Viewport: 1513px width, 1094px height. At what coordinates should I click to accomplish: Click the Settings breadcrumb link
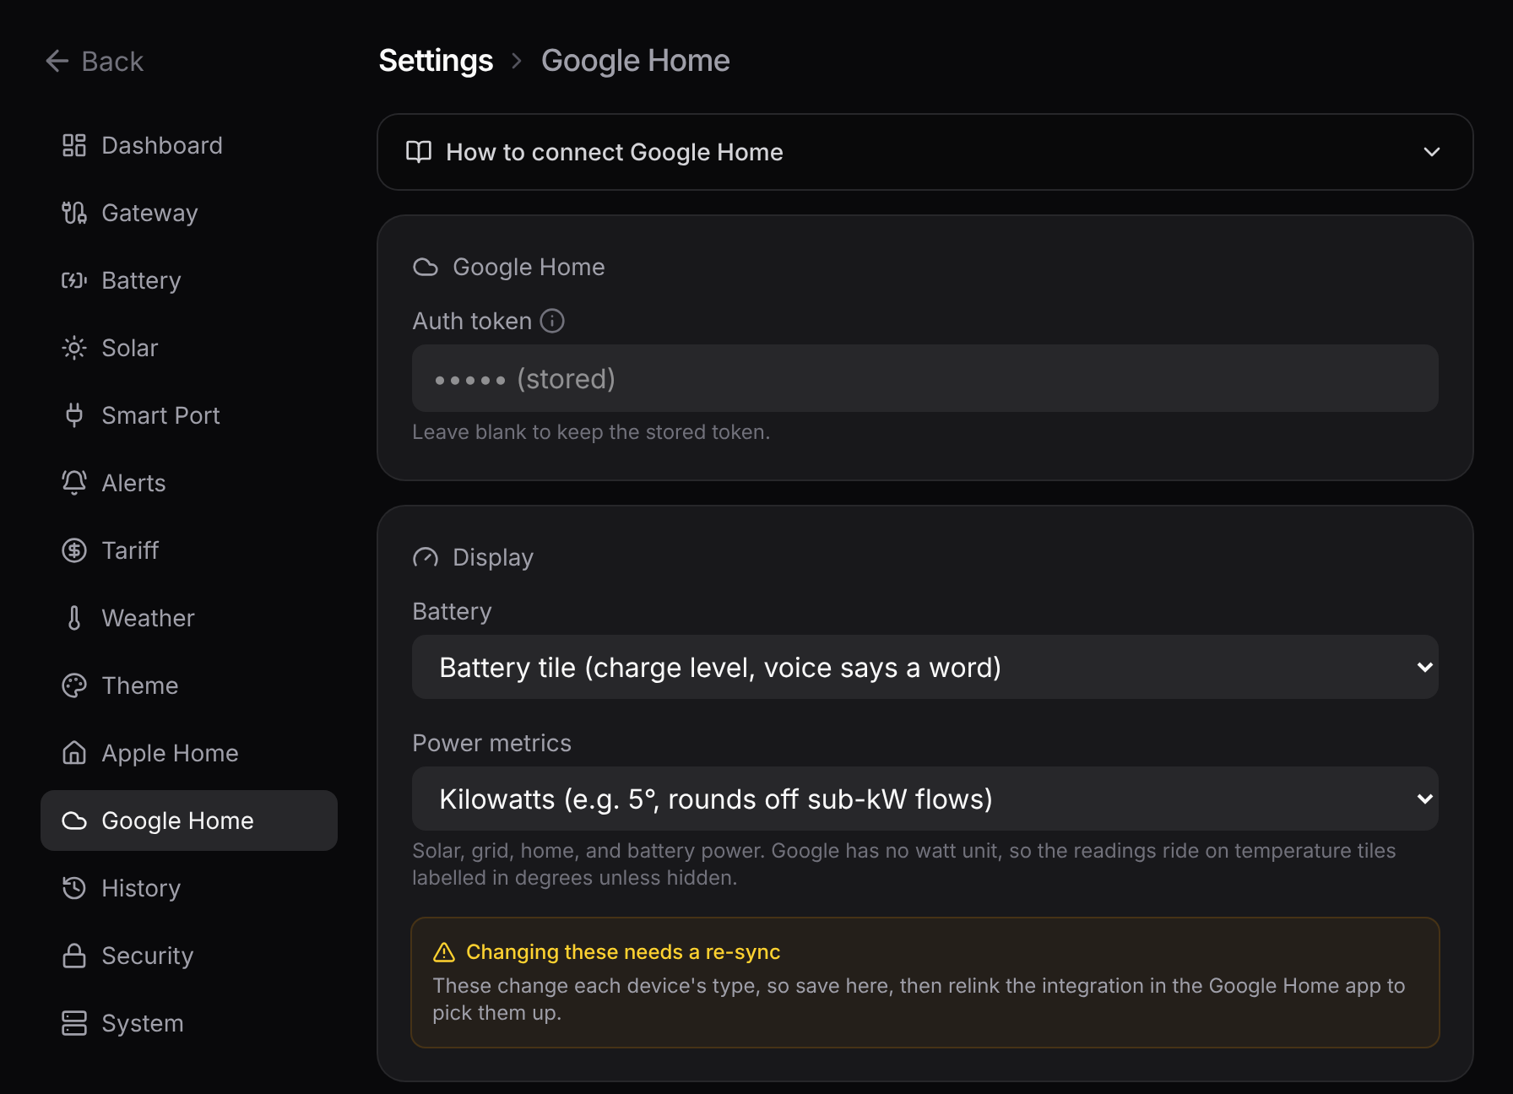click(x=436, y=61)
